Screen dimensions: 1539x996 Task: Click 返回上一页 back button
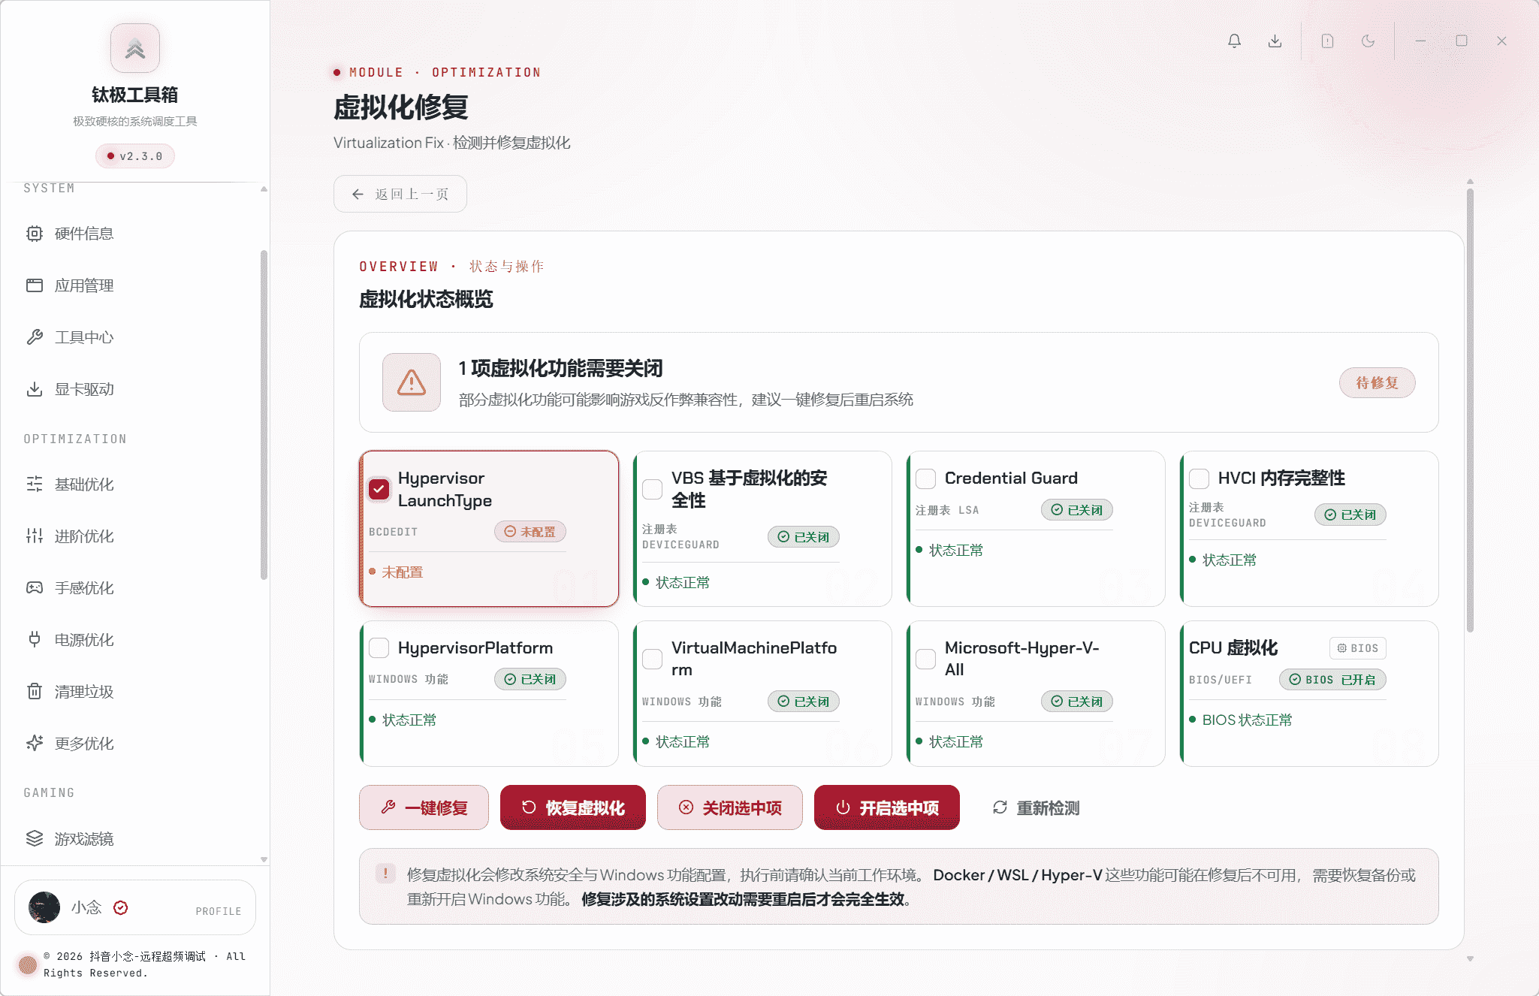pos(400,194)
